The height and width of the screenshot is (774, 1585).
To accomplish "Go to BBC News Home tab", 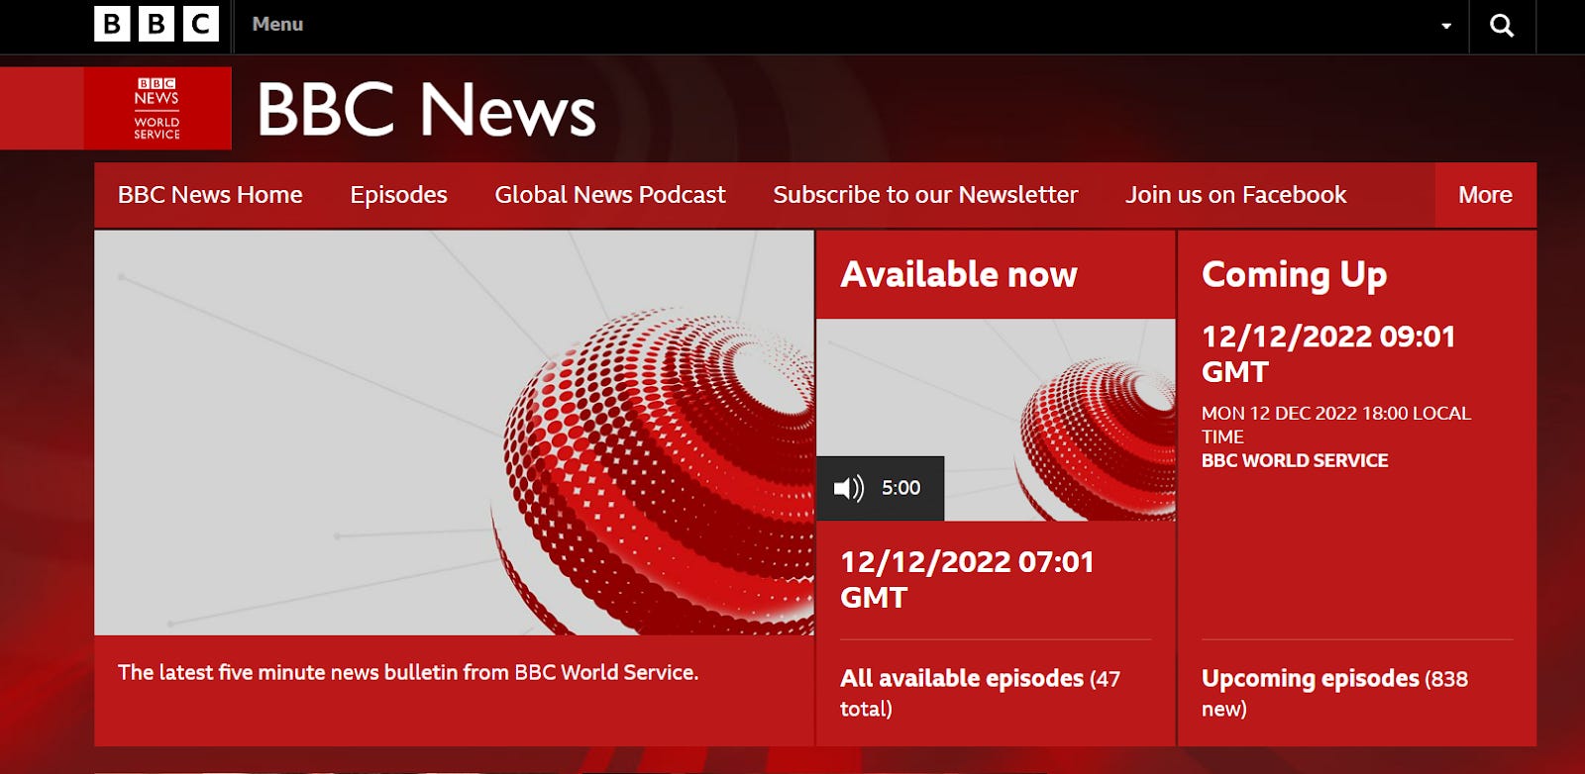I will tap(210, 195).
